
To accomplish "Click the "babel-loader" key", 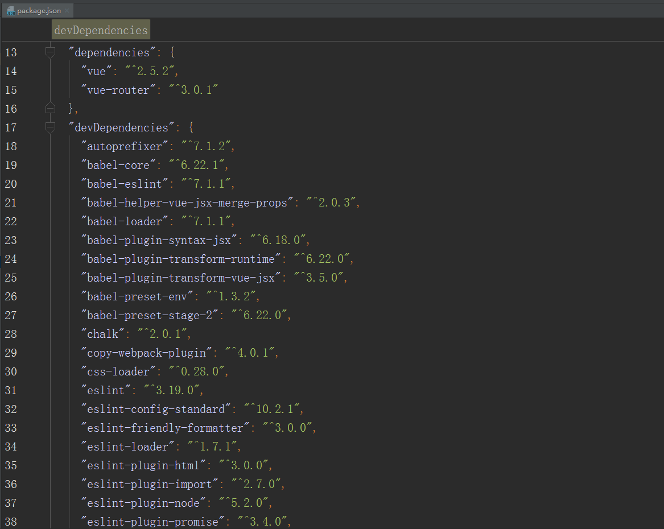I will [x=125, y=221].
